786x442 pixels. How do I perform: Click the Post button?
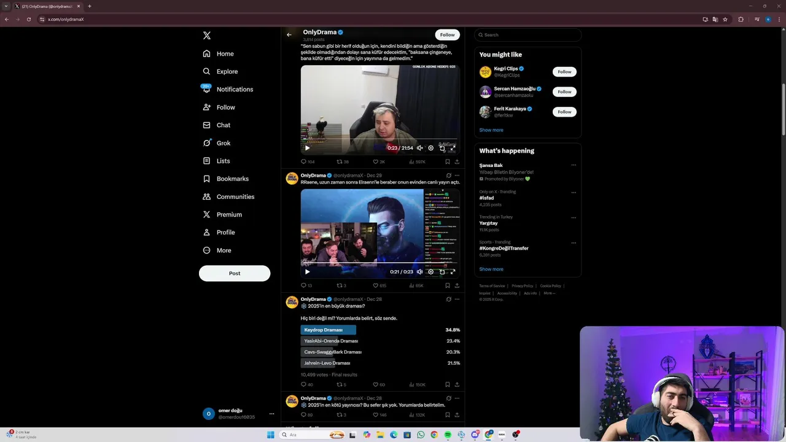[x=235, y=273]
